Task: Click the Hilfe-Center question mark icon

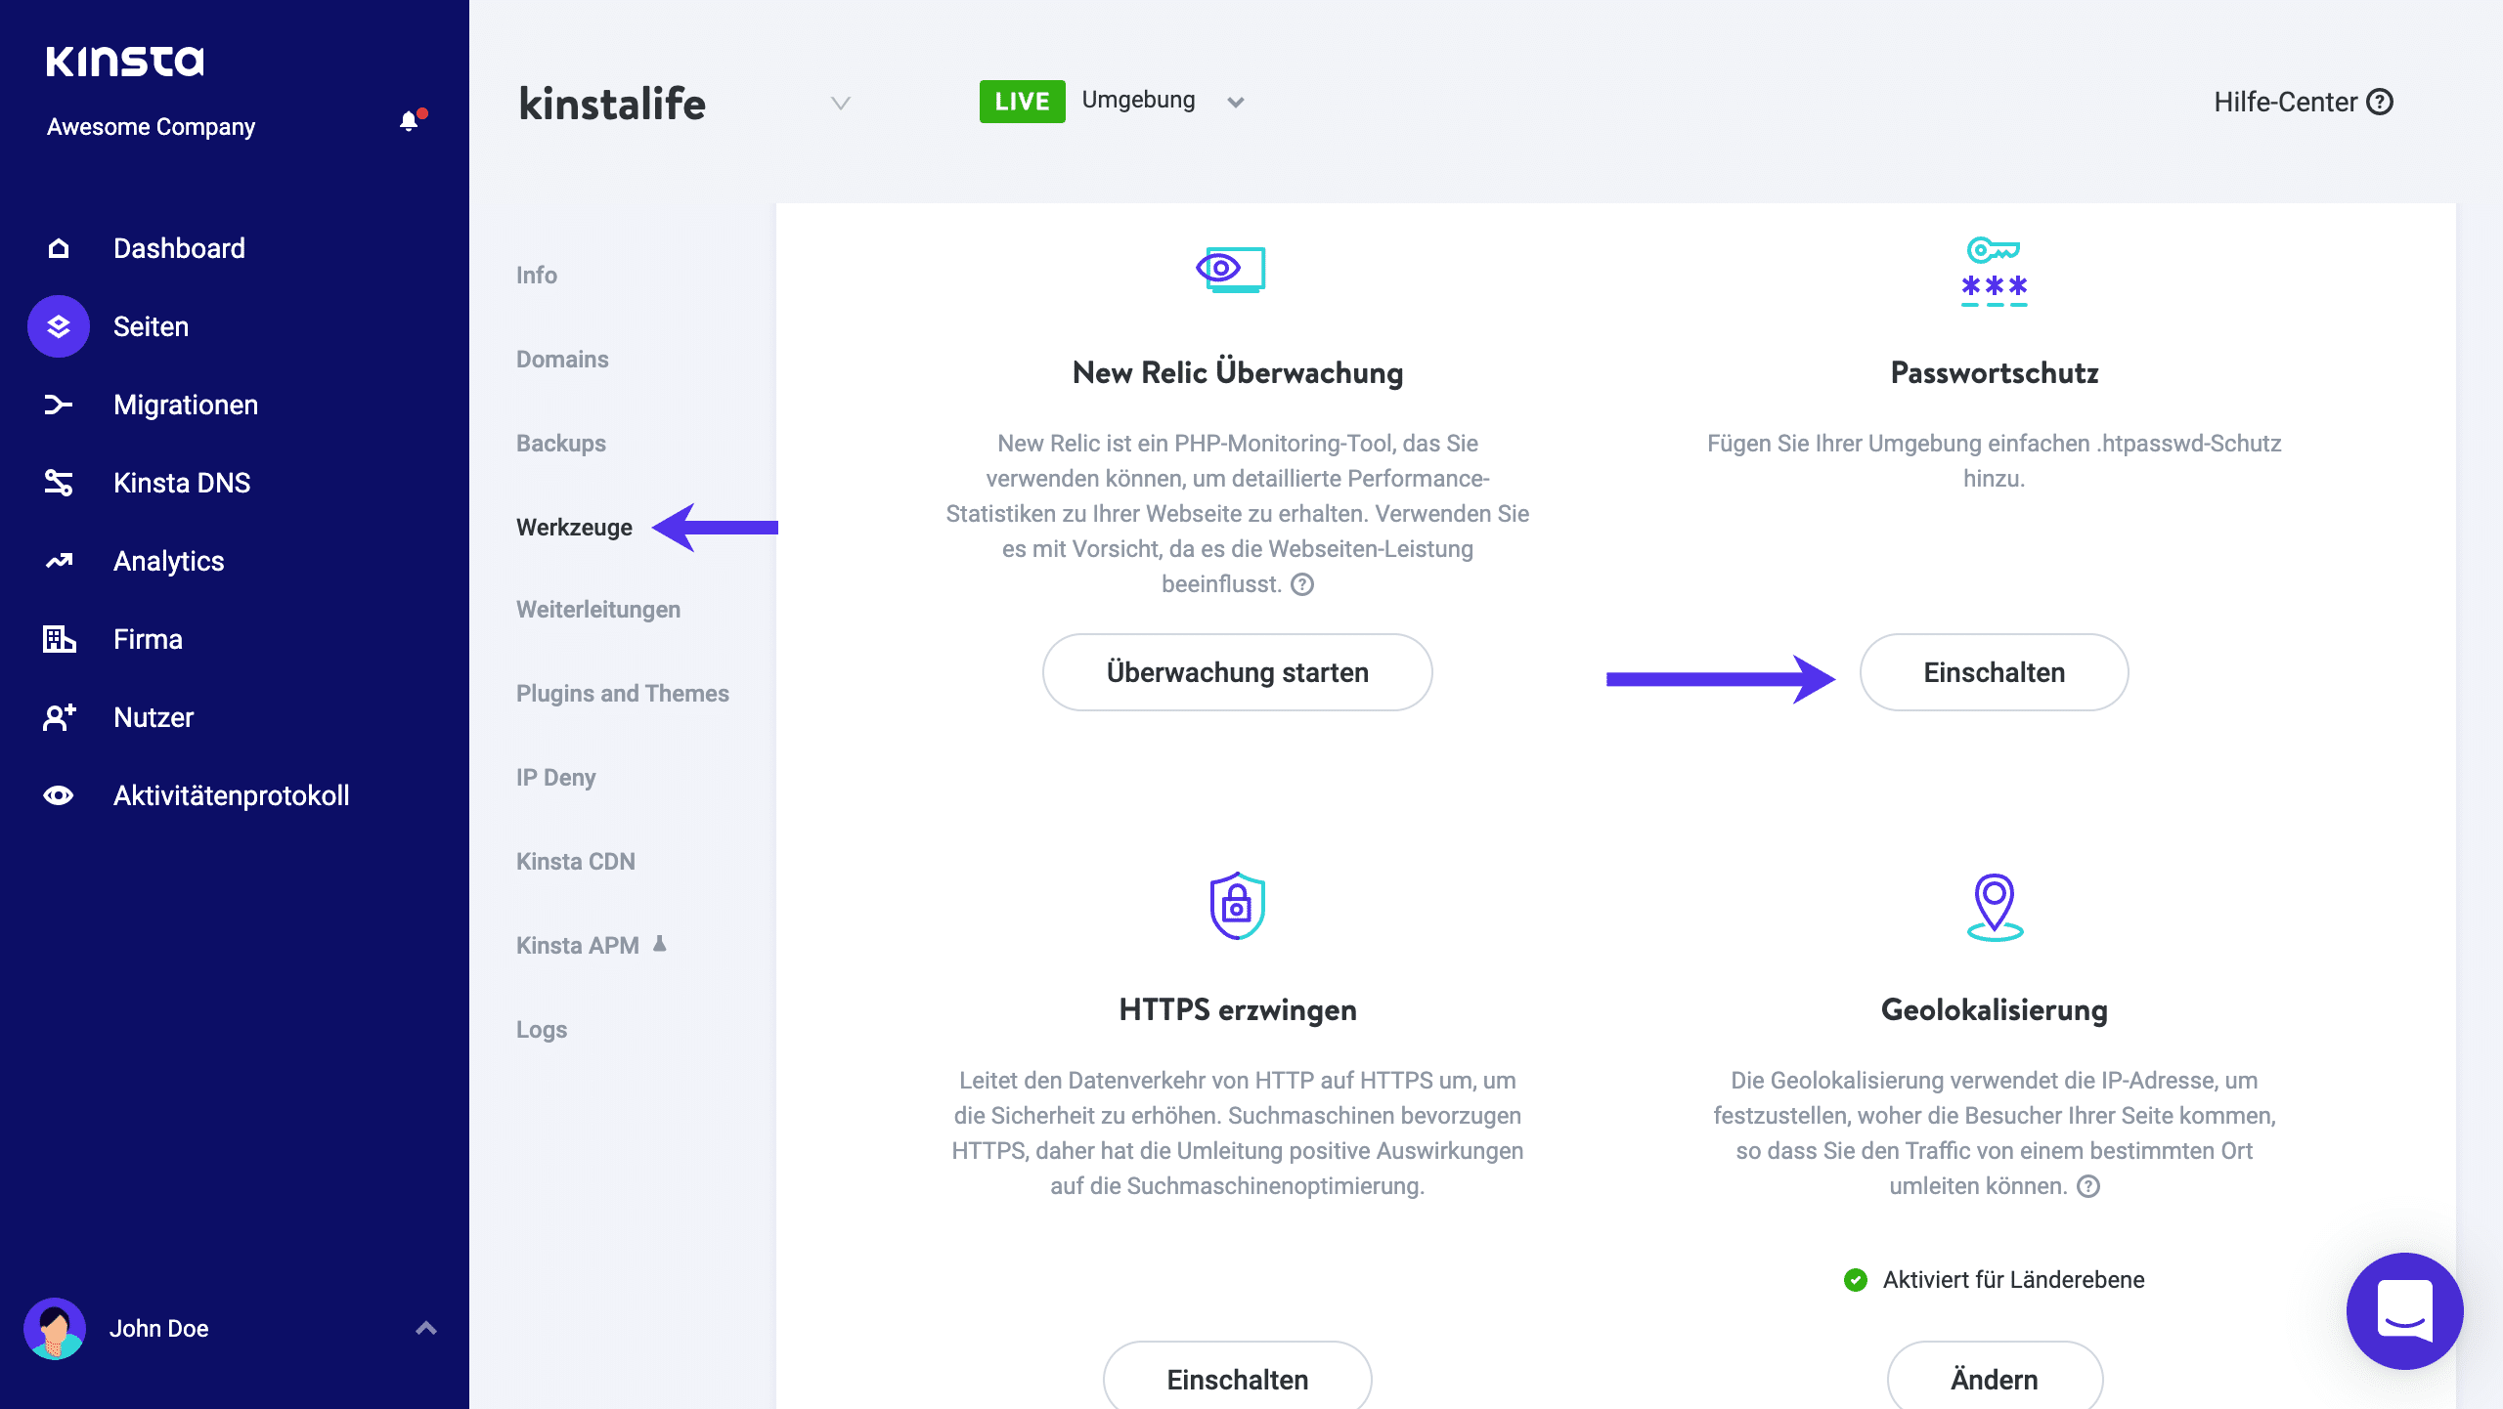Action: (x=2380, y=102)
